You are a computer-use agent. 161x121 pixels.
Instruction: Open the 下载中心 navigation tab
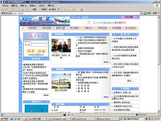click(89, 28)
